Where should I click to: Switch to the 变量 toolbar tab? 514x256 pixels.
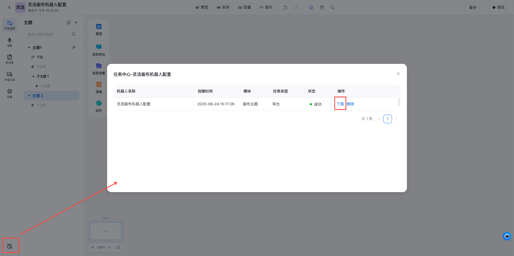[x=244, y=7]
